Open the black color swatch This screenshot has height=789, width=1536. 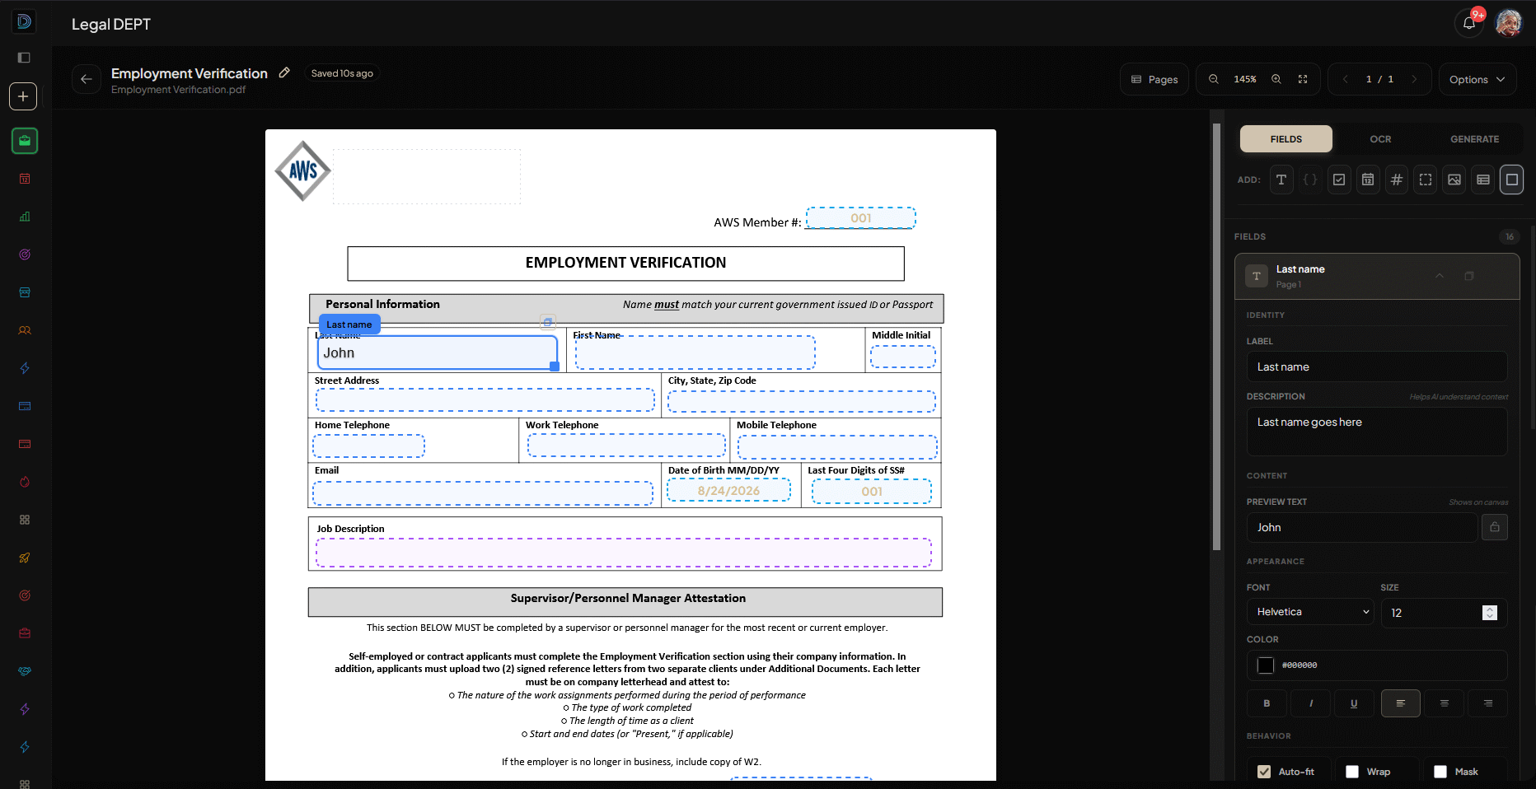(1266, 665)
